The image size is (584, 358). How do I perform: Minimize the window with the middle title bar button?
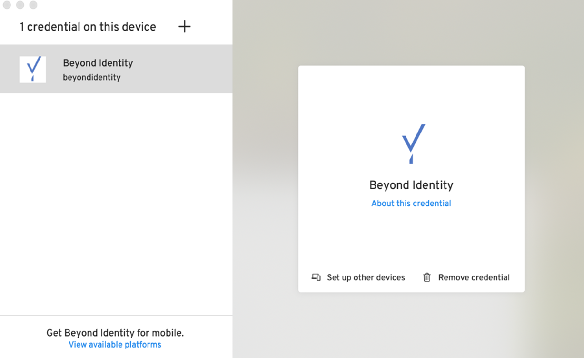pos(20,5)
